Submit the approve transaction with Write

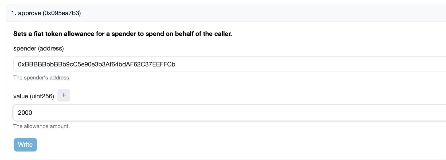tap(25, 145)
